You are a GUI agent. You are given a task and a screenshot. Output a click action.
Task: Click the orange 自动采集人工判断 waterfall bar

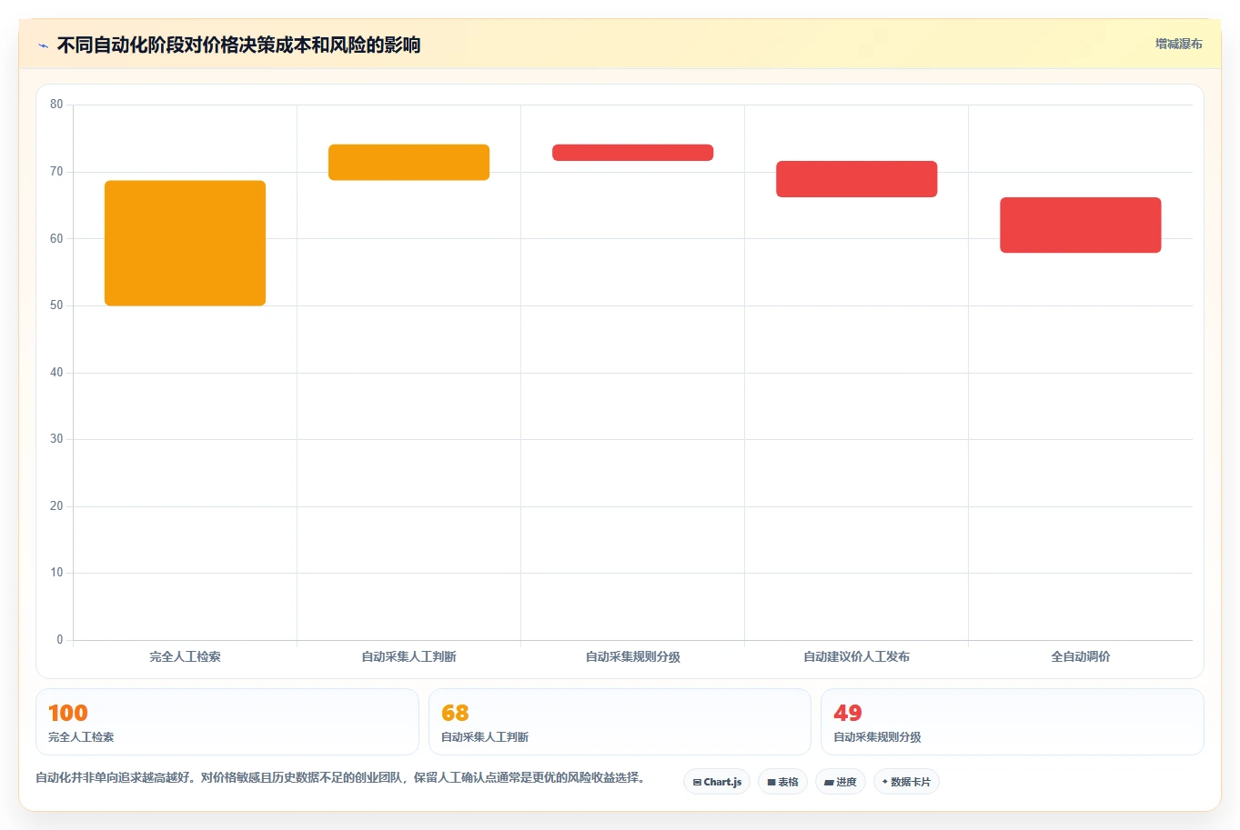[x=409, y=162]
